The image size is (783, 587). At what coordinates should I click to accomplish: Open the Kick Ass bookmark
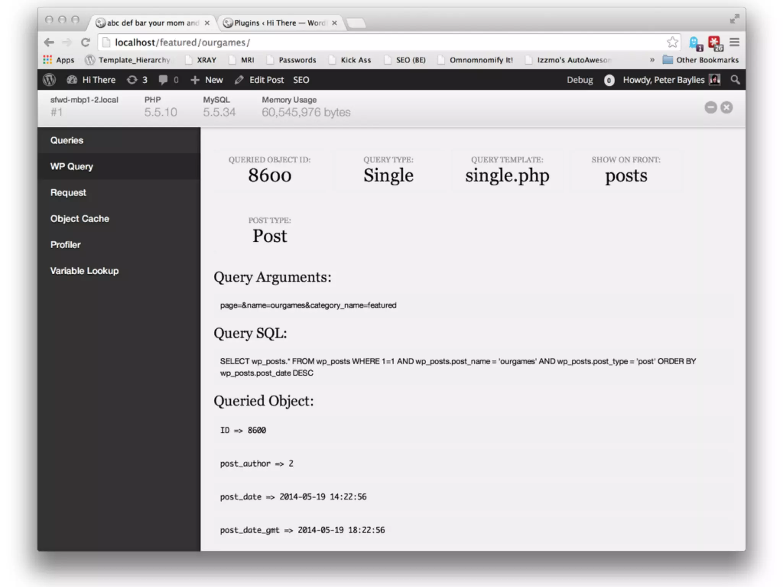tap(350, 60)
